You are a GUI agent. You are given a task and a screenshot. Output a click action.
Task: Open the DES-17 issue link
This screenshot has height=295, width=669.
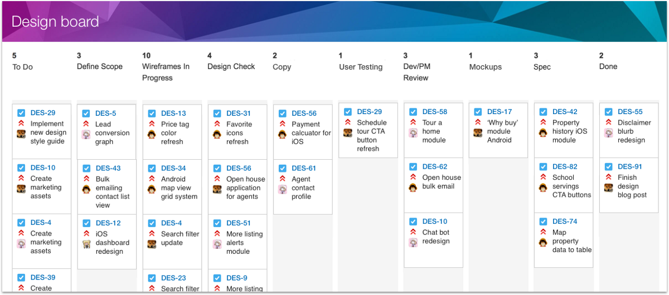(500, 111)
